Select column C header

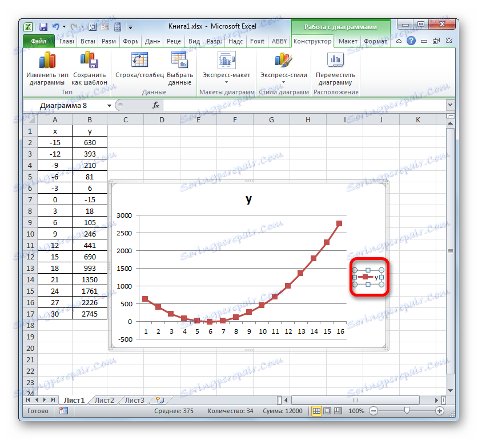pyautogui.click(x=125, y=120)
